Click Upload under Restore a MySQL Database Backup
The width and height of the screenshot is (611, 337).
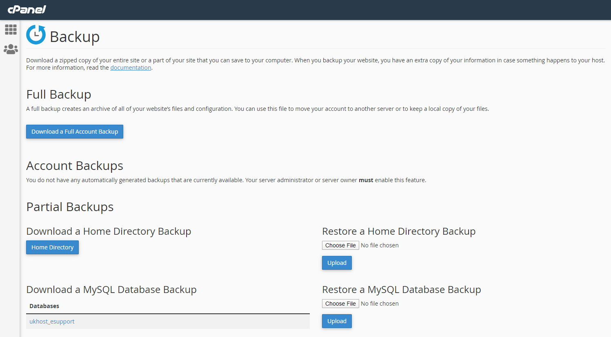336,321
